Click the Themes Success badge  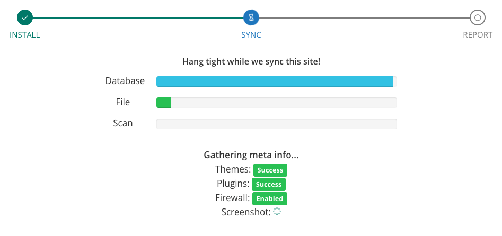tap(270, 170)
